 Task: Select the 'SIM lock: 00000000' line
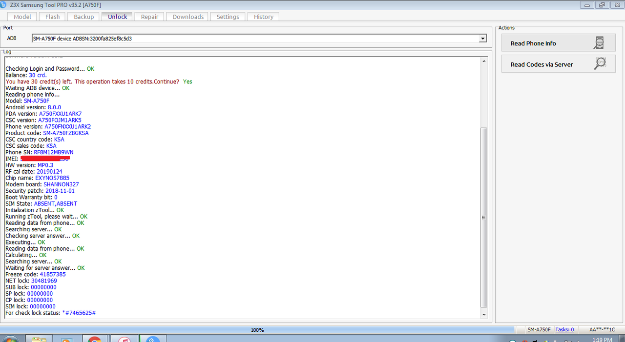(30, 306)
